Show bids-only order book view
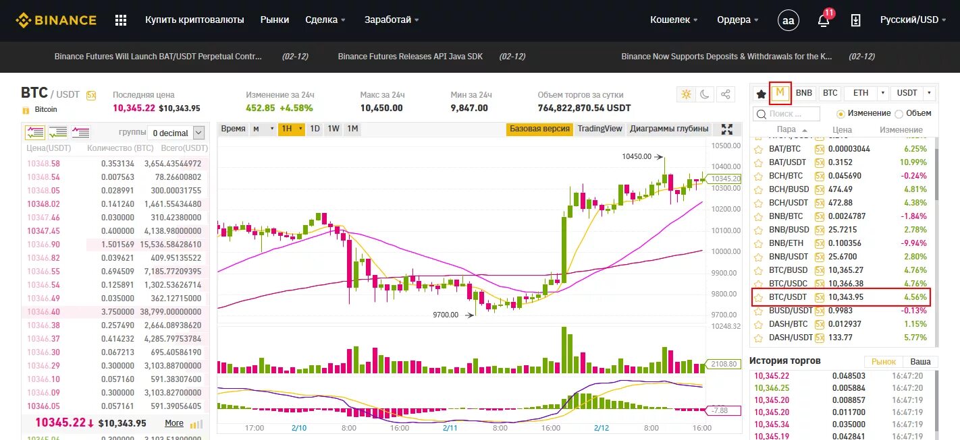Image resolution: width=960 pixels, height=440 pixels. (58, 132)
